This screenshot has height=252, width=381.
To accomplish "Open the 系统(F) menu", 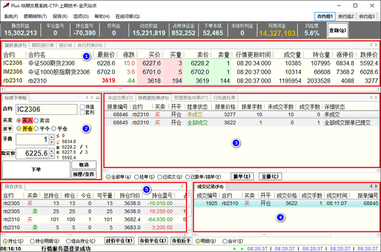I will pyautogui.click(x=11, y=16).
